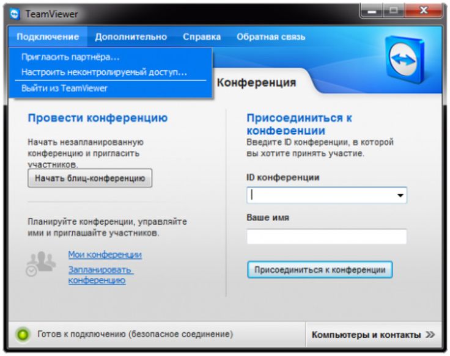Viewport: 450px width, 356px height.
Task: Open Компьютеры и контакты panel
Action: [x=373, y=335]
